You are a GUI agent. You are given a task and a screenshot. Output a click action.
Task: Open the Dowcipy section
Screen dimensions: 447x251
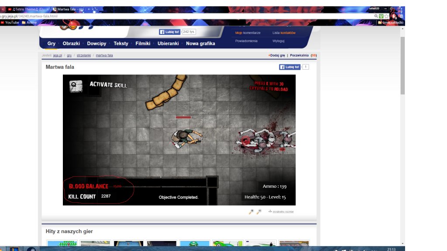click(96, 44)
